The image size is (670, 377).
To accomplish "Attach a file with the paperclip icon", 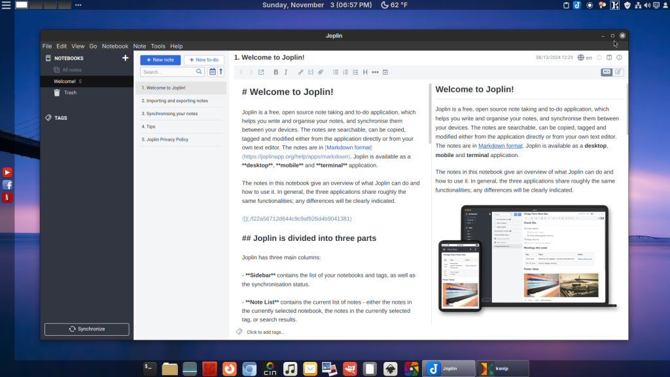I will tap(321, 72).
